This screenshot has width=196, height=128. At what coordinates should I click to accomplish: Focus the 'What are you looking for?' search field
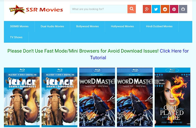[x=99, y=9]
